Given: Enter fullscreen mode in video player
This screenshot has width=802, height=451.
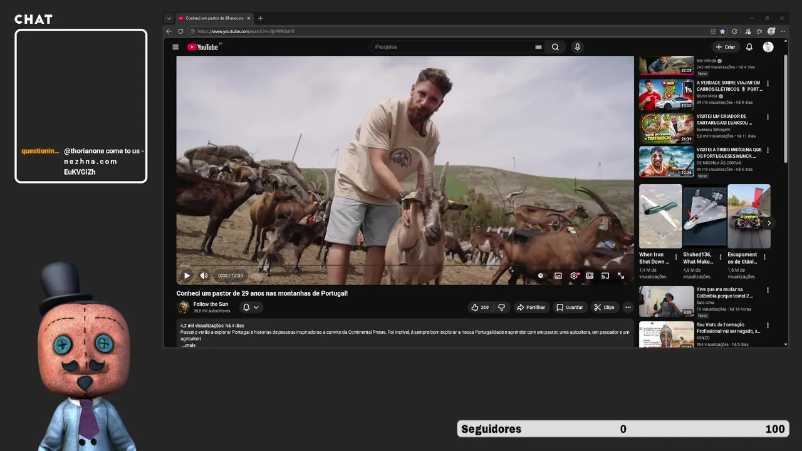Looking at the screenshot, I should (x=621, y=276).
